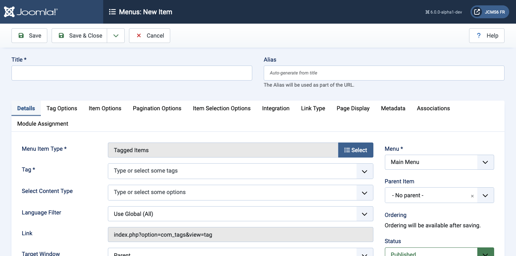Click the menu list icon beside Menus: New Item

pos(112,12)
